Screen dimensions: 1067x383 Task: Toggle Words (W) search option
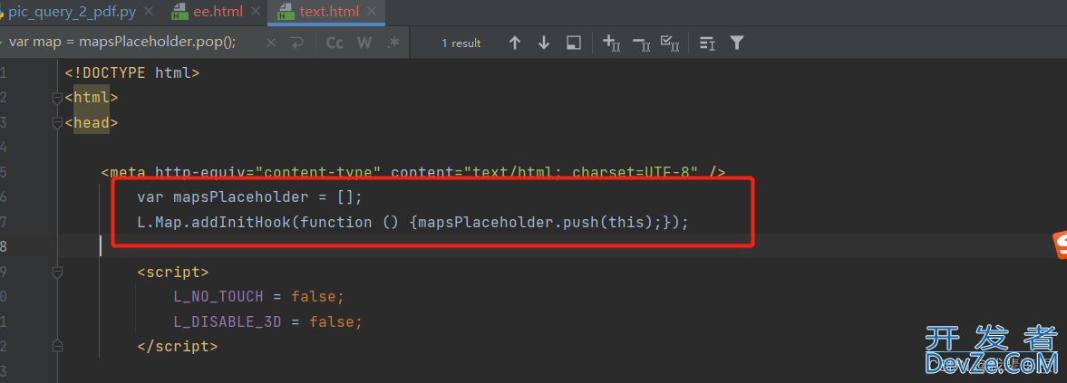click(364, 43)
